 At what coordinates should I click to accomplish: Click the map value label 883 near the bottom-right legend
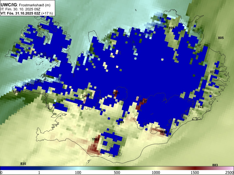pyautogui.click(x=215, y=165)
